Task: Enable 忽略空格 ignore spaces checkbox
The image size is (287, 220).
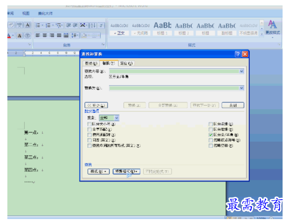Action: [x=210, y=146]
